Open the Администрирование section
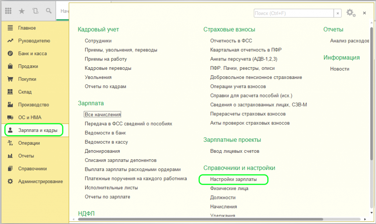Viewport: 376px width, 224px height. [x=40, y=181]
